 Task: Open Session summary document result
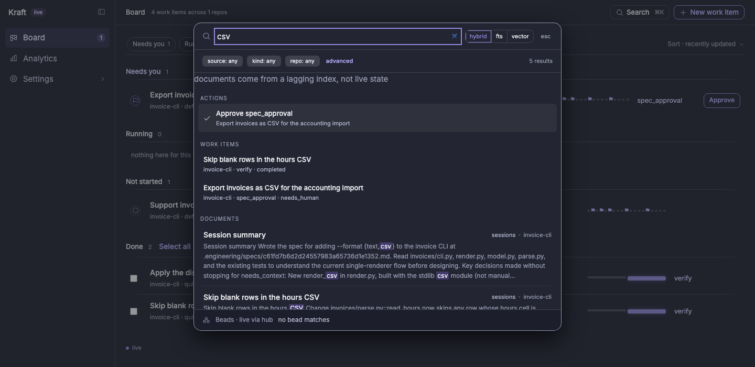[377, 256]
